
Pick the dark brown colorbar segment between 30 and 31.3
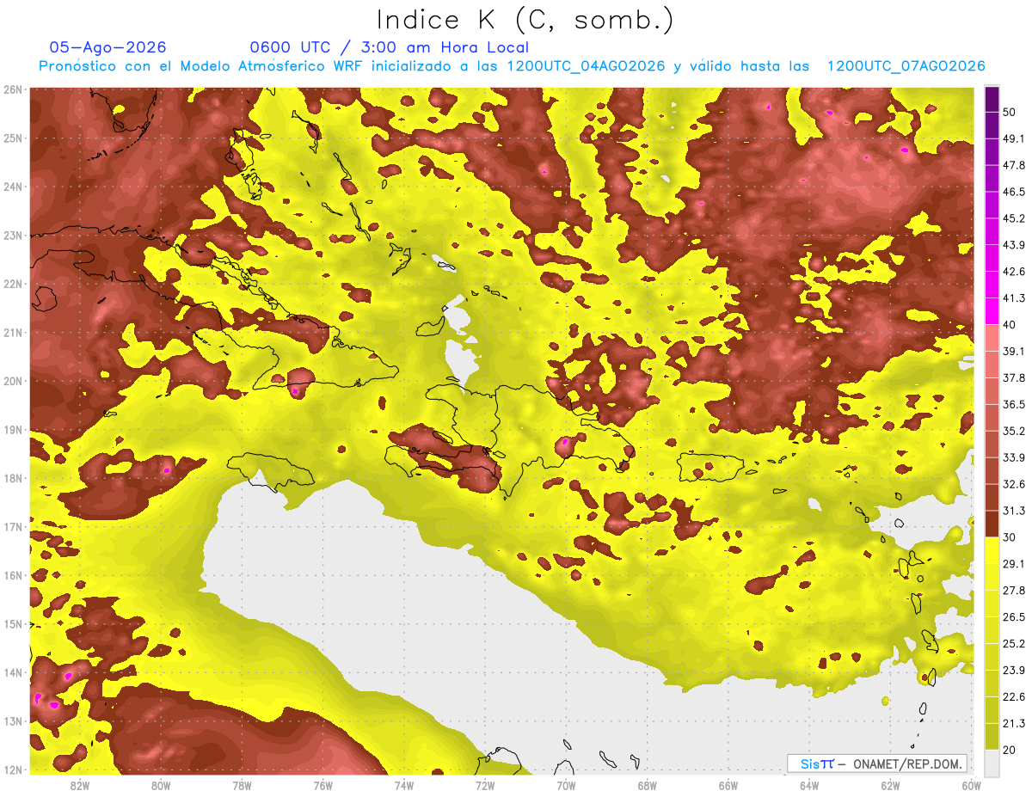click(x=992, y=524)
